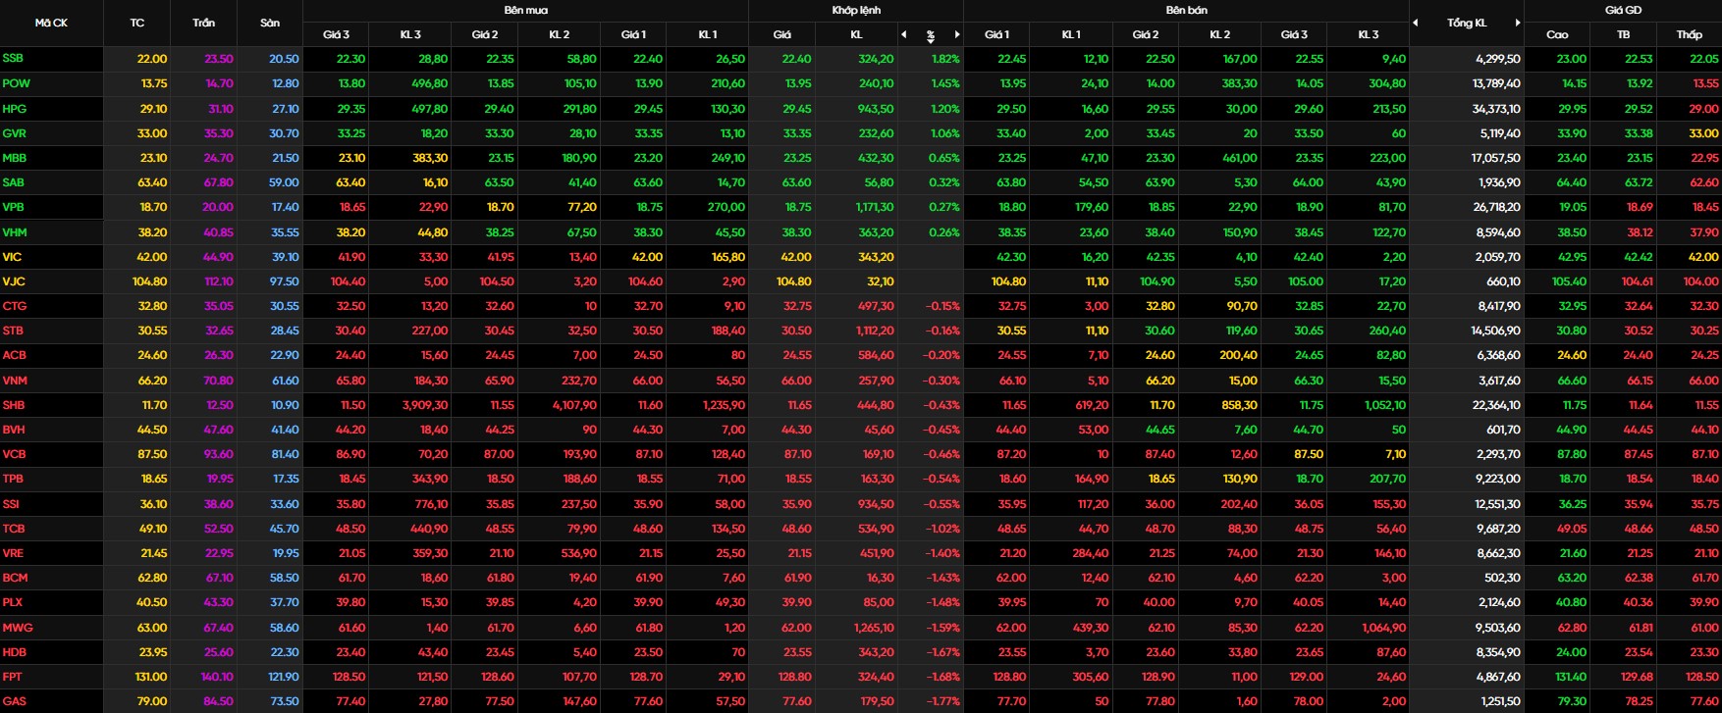Click SAB low price 62.60
The width and height of the screenshot is (1722, 713).
(1704, 182)
